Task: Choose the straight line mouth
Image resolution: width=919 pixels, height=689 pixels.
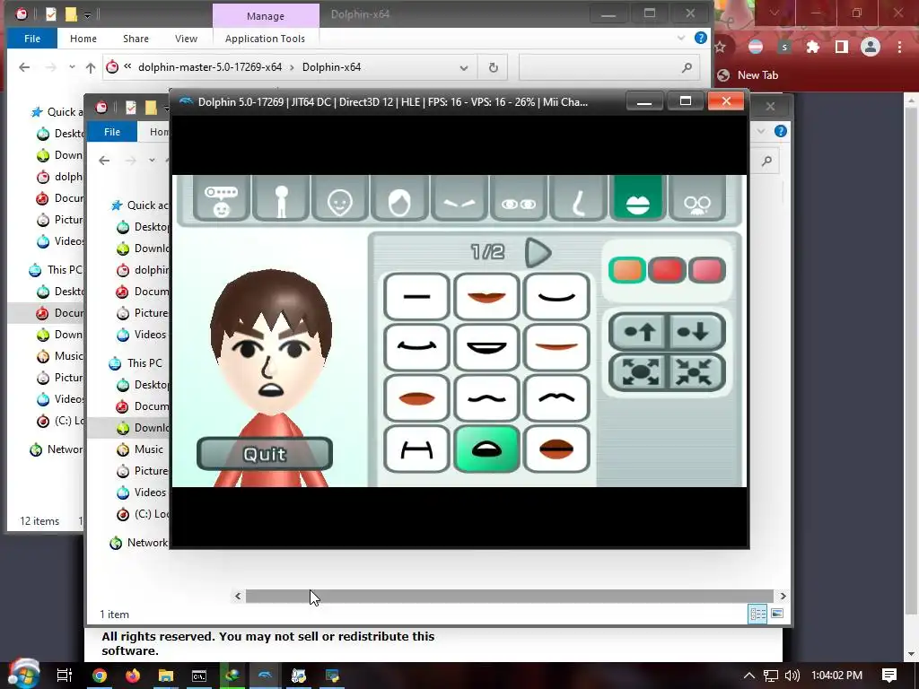Action: (416, 296)
